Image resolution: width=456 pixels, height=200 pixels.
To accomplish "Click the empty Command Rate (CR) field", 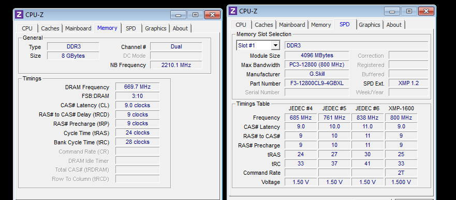I will (x=137, y=152).
